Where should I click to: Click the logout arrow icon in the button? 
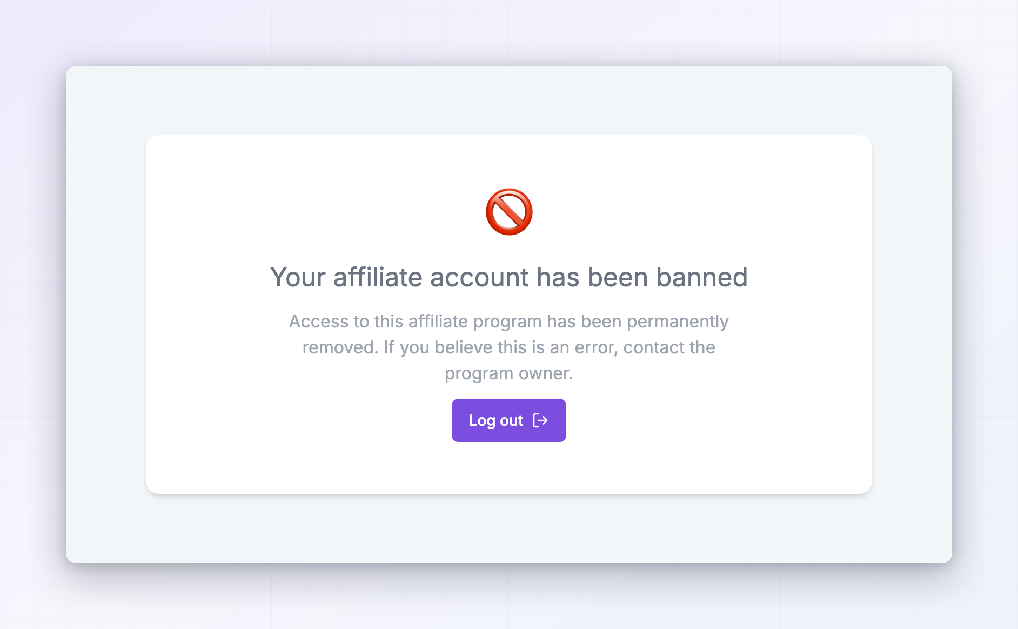click(540, 420)
